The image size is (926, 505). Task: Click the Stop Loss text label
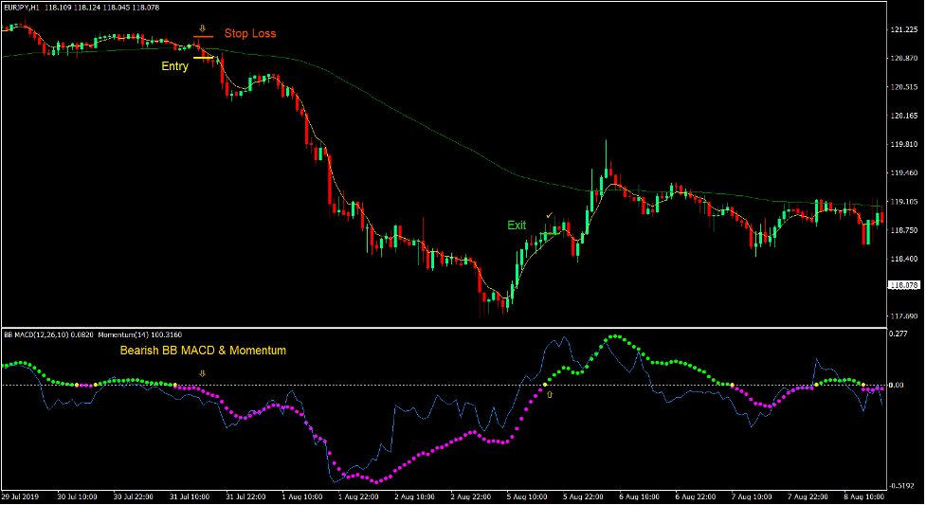[250, 34]
